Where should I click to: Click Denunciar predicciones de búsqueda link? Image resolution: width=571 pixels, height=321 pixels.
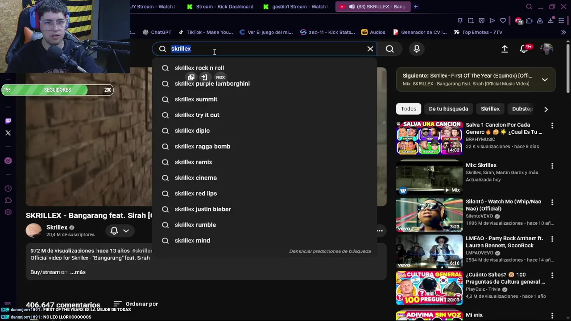click(x=330, y=251)
